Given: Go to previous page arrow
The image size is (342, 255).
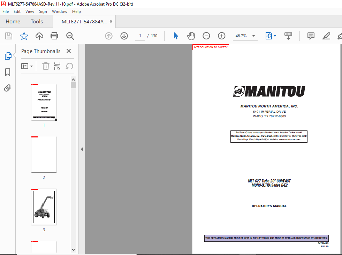Looking at the screenshot, I should click(109, 36).
